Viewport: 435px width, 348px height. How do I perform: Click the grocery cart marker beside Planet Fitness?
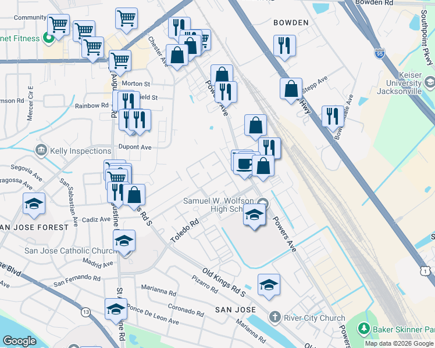(58, 25)
